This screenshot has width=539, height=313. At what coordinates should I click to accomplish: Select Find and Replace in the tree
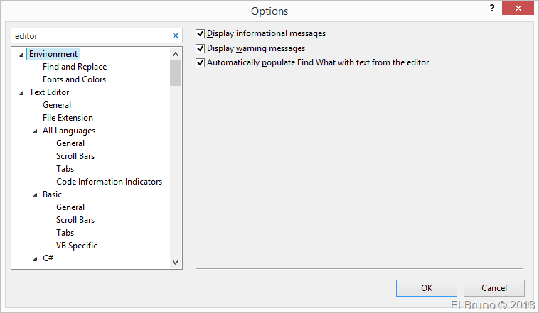75,67
